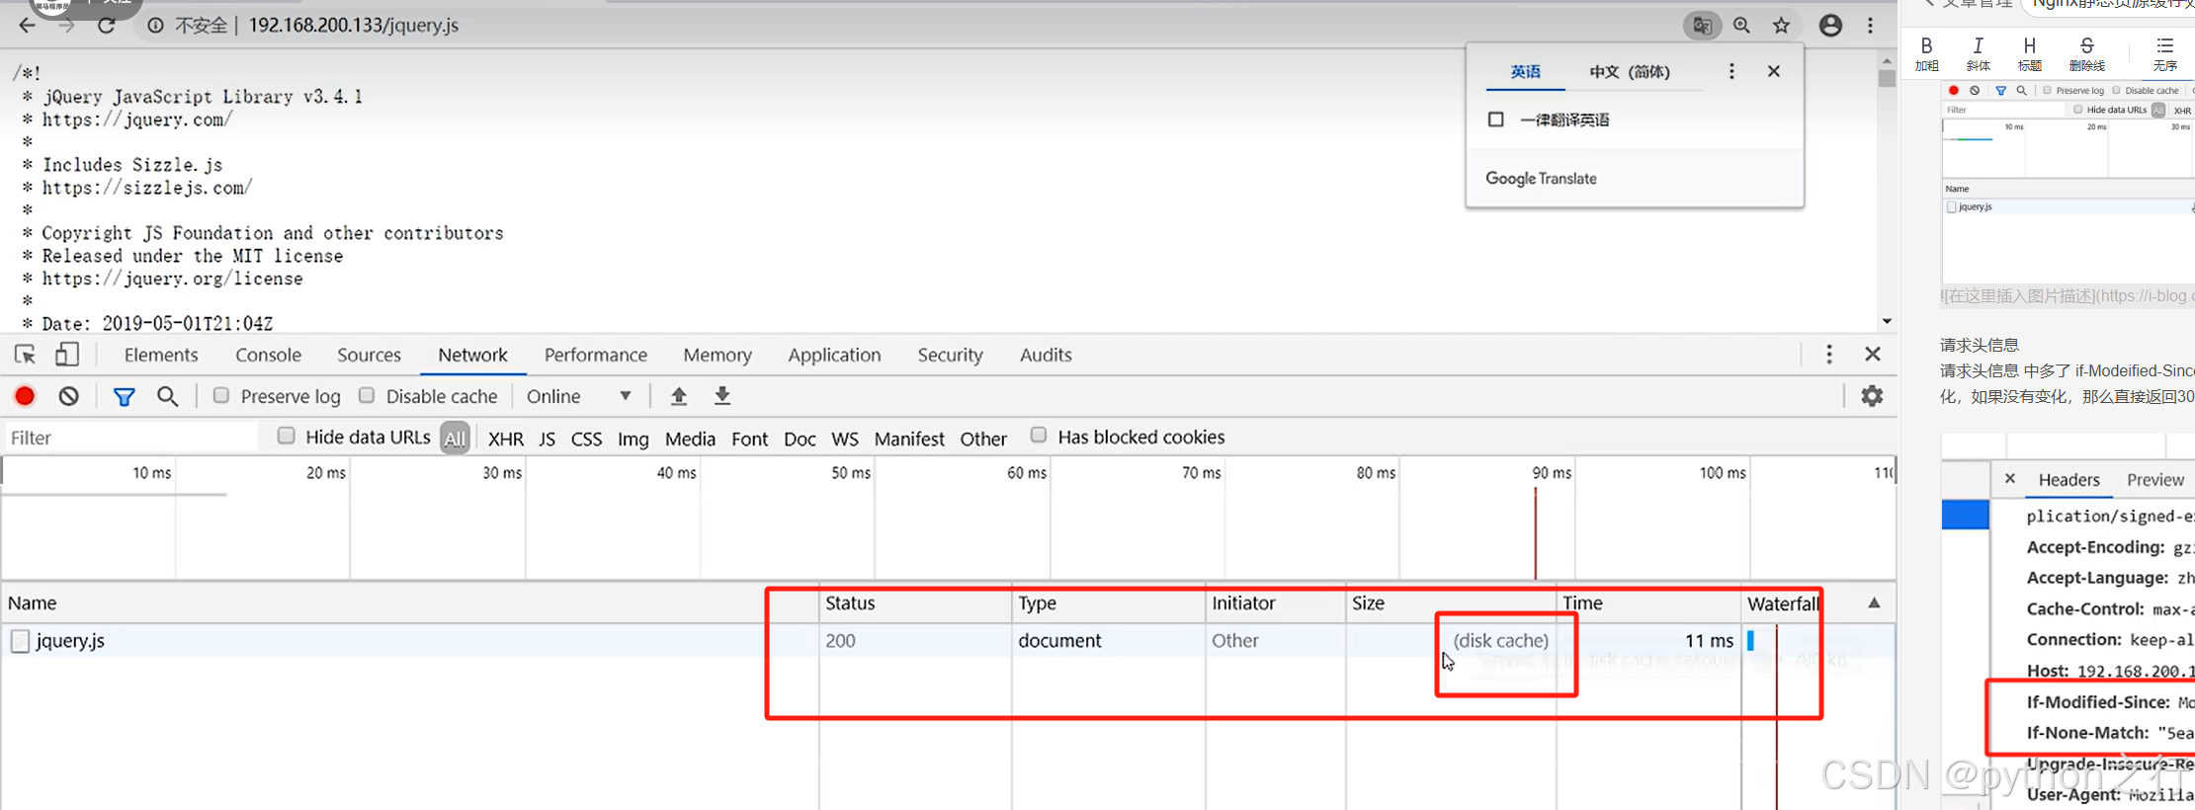Check the always translate English checkbox
Image resolution: width=2195 pixels, height=810 pixels.
(1496, 120)
